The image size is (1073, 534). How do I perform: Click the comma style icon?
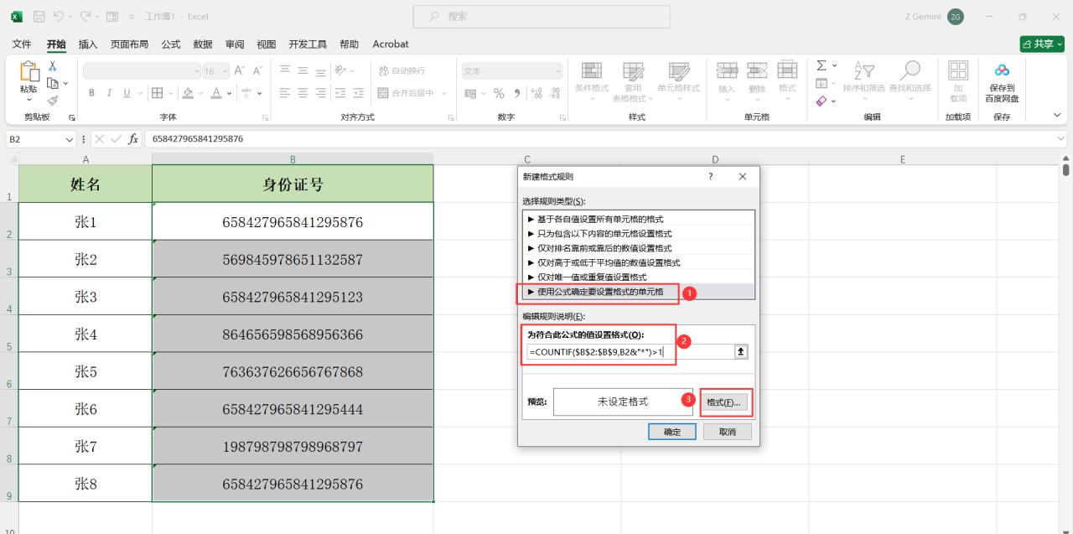(x=516, y=93)
